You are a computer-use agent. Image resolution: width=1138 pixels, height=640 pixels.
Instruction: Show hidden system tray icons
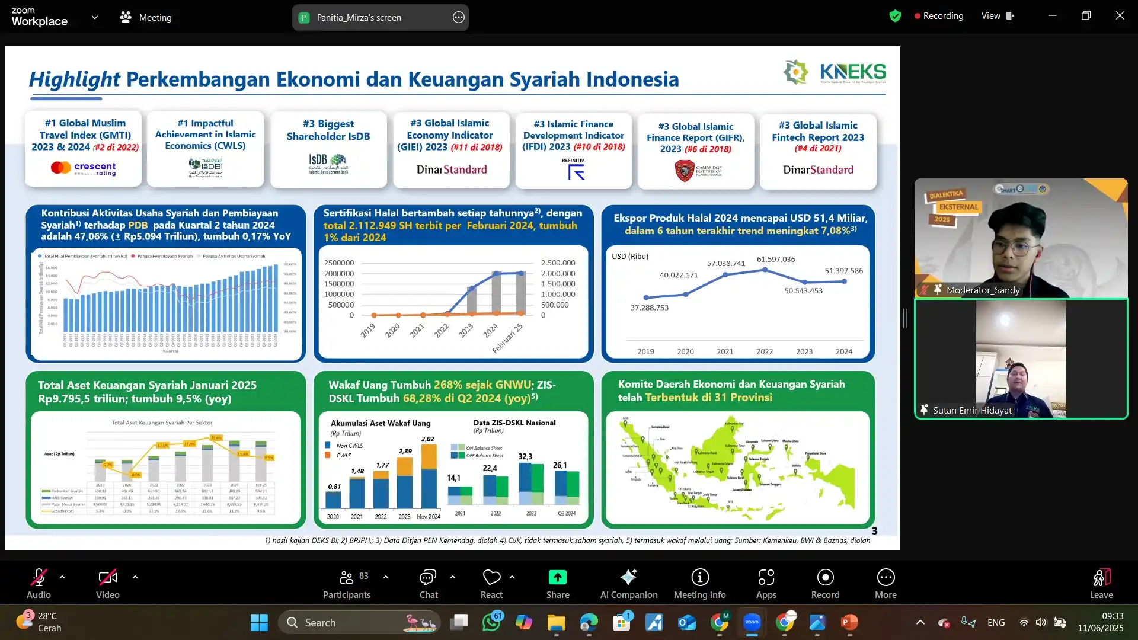pos(920,622)
